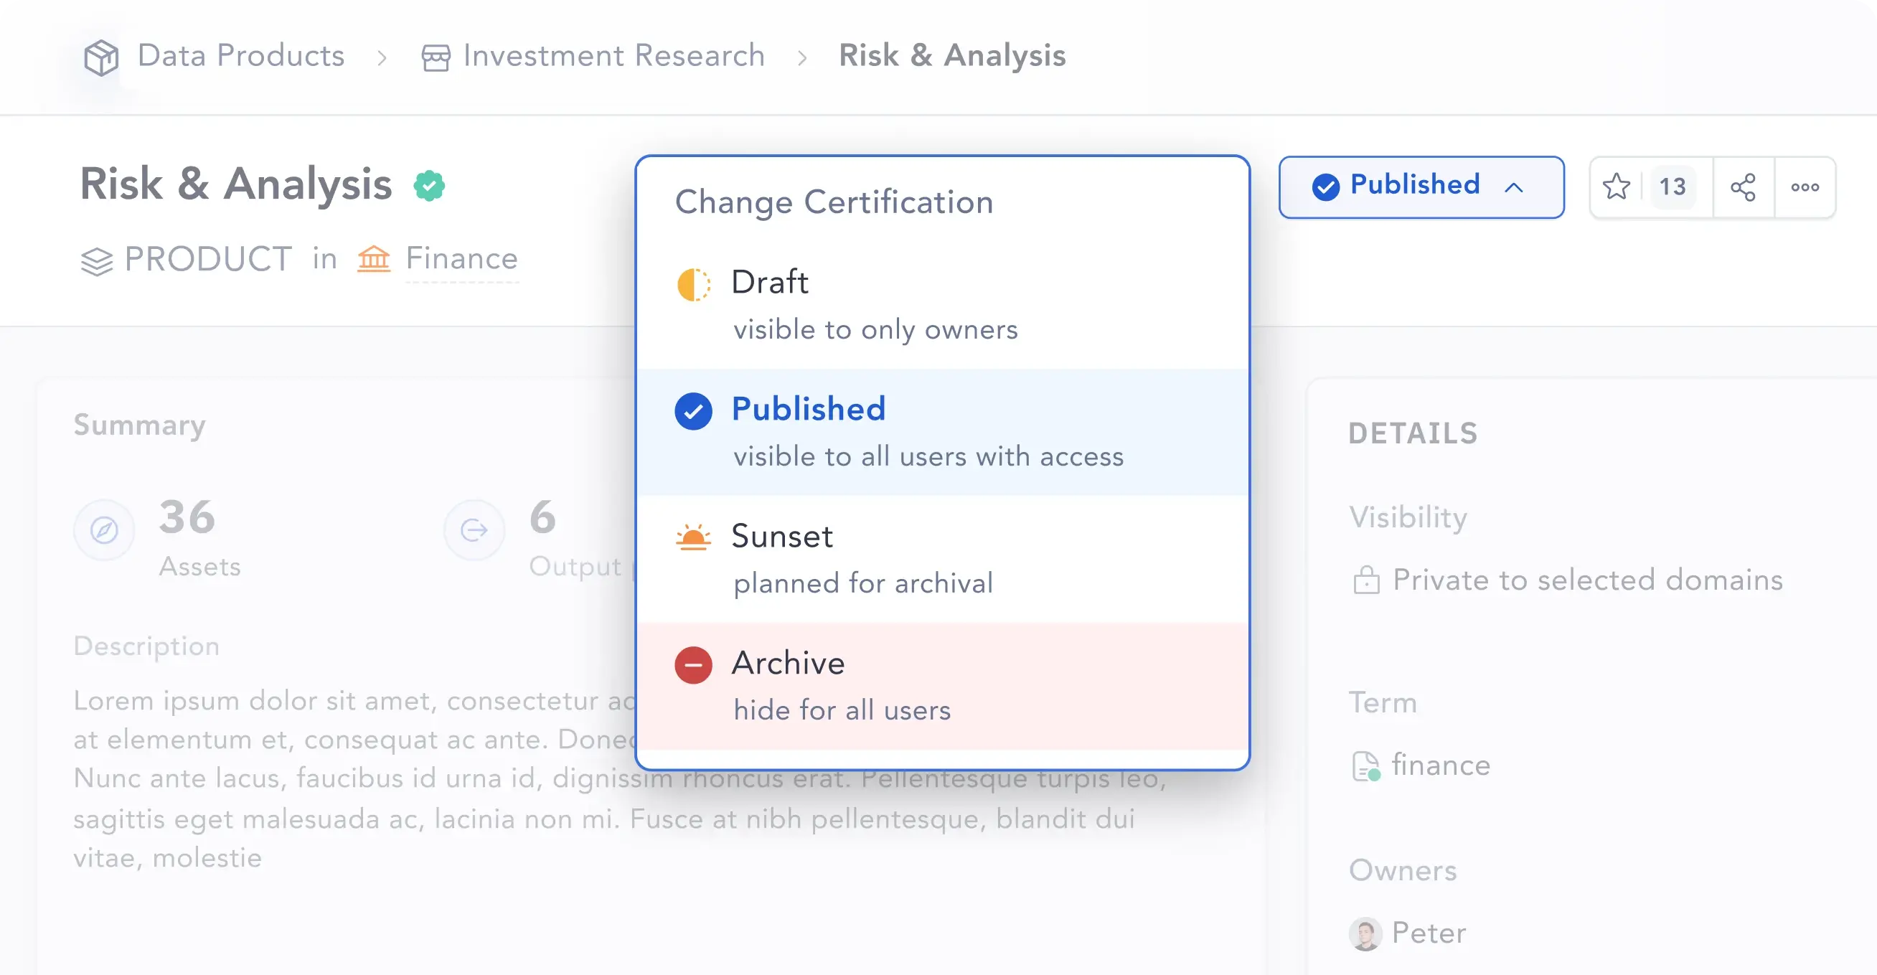Click the Finance bank building icon

click(x=374, y=259)
